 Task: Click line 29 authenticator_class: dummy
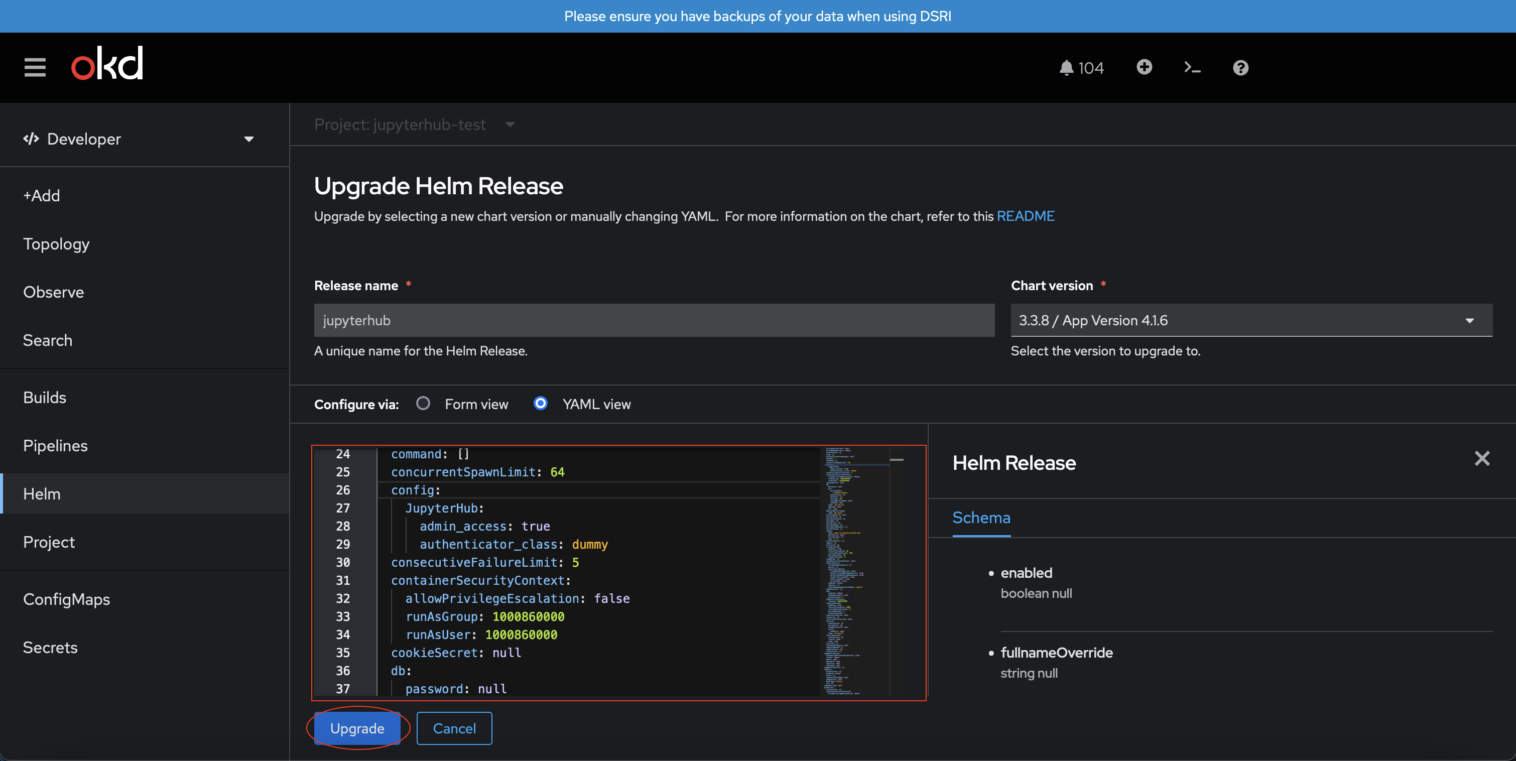tap(514, 545)
